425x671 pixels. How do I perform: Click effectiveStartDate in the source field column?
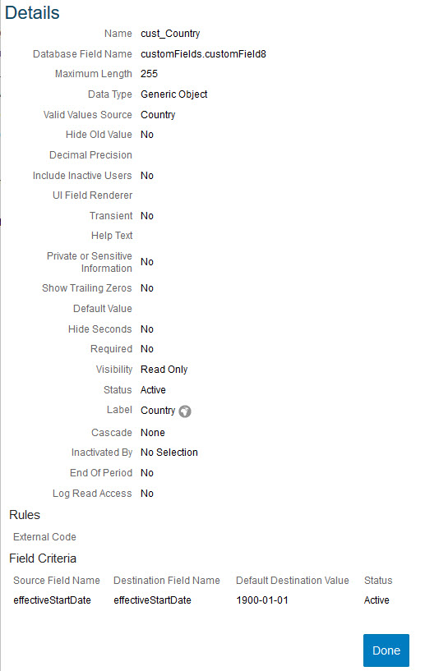pyautogui.click(x=53, y=600)
